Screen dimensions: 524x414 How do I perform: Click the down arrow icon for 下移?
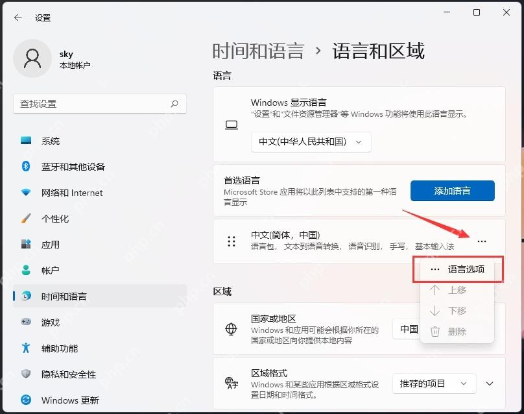(435, 311)
